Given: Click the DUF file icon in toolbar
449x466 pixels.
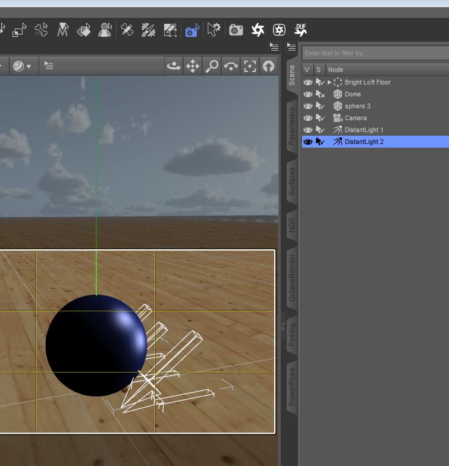Looking at the screenshot, I should [301, 30].
